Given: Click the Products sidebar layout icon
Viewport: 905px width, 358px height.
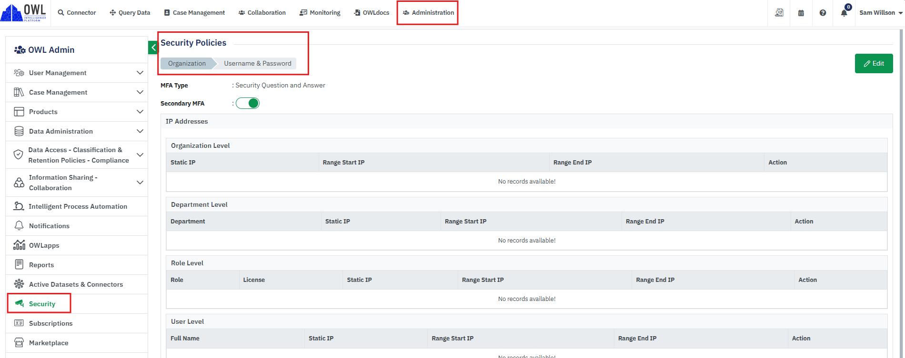Looking at the screenshot, I should tap(19, 112).
